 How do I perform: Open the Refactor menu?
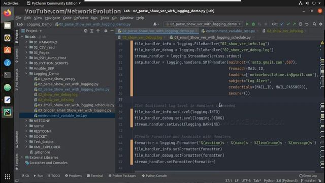click(x=81, y=18)
